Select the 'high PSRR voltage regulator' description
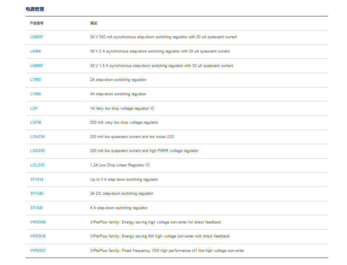Viewport: 347px width, 265px height. [144, 151]
